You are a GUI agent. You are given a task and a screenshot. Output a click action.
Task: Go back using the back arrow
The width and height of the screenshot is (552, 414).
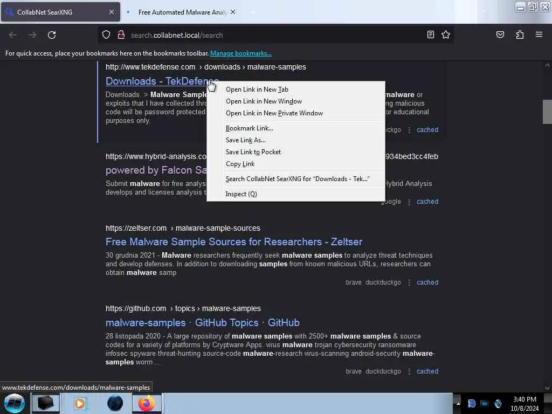pyautogui.click(x=13, y=35)
